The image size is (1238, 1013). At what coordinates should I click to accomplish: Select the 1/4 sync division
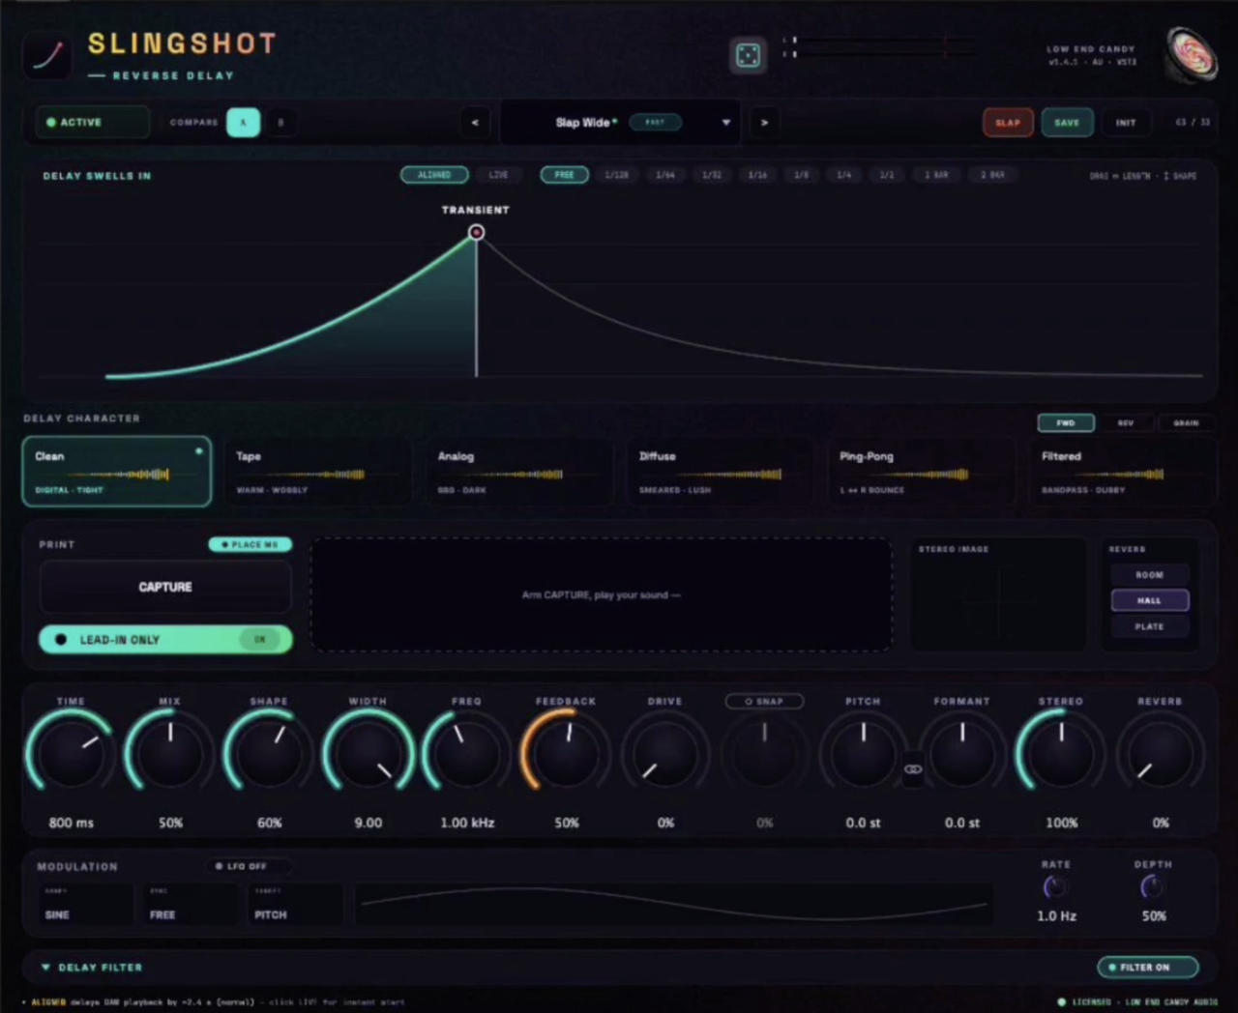tap(844, 175)
